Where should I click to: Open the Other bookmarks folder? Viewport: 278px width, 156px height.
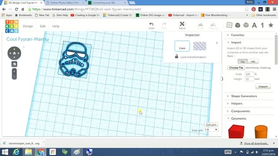(x=264, y=15)
